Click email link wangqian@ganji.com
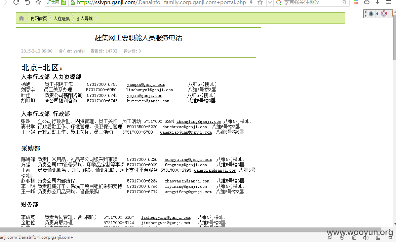Screen dimensions: 396x242 tap(215, 170)
